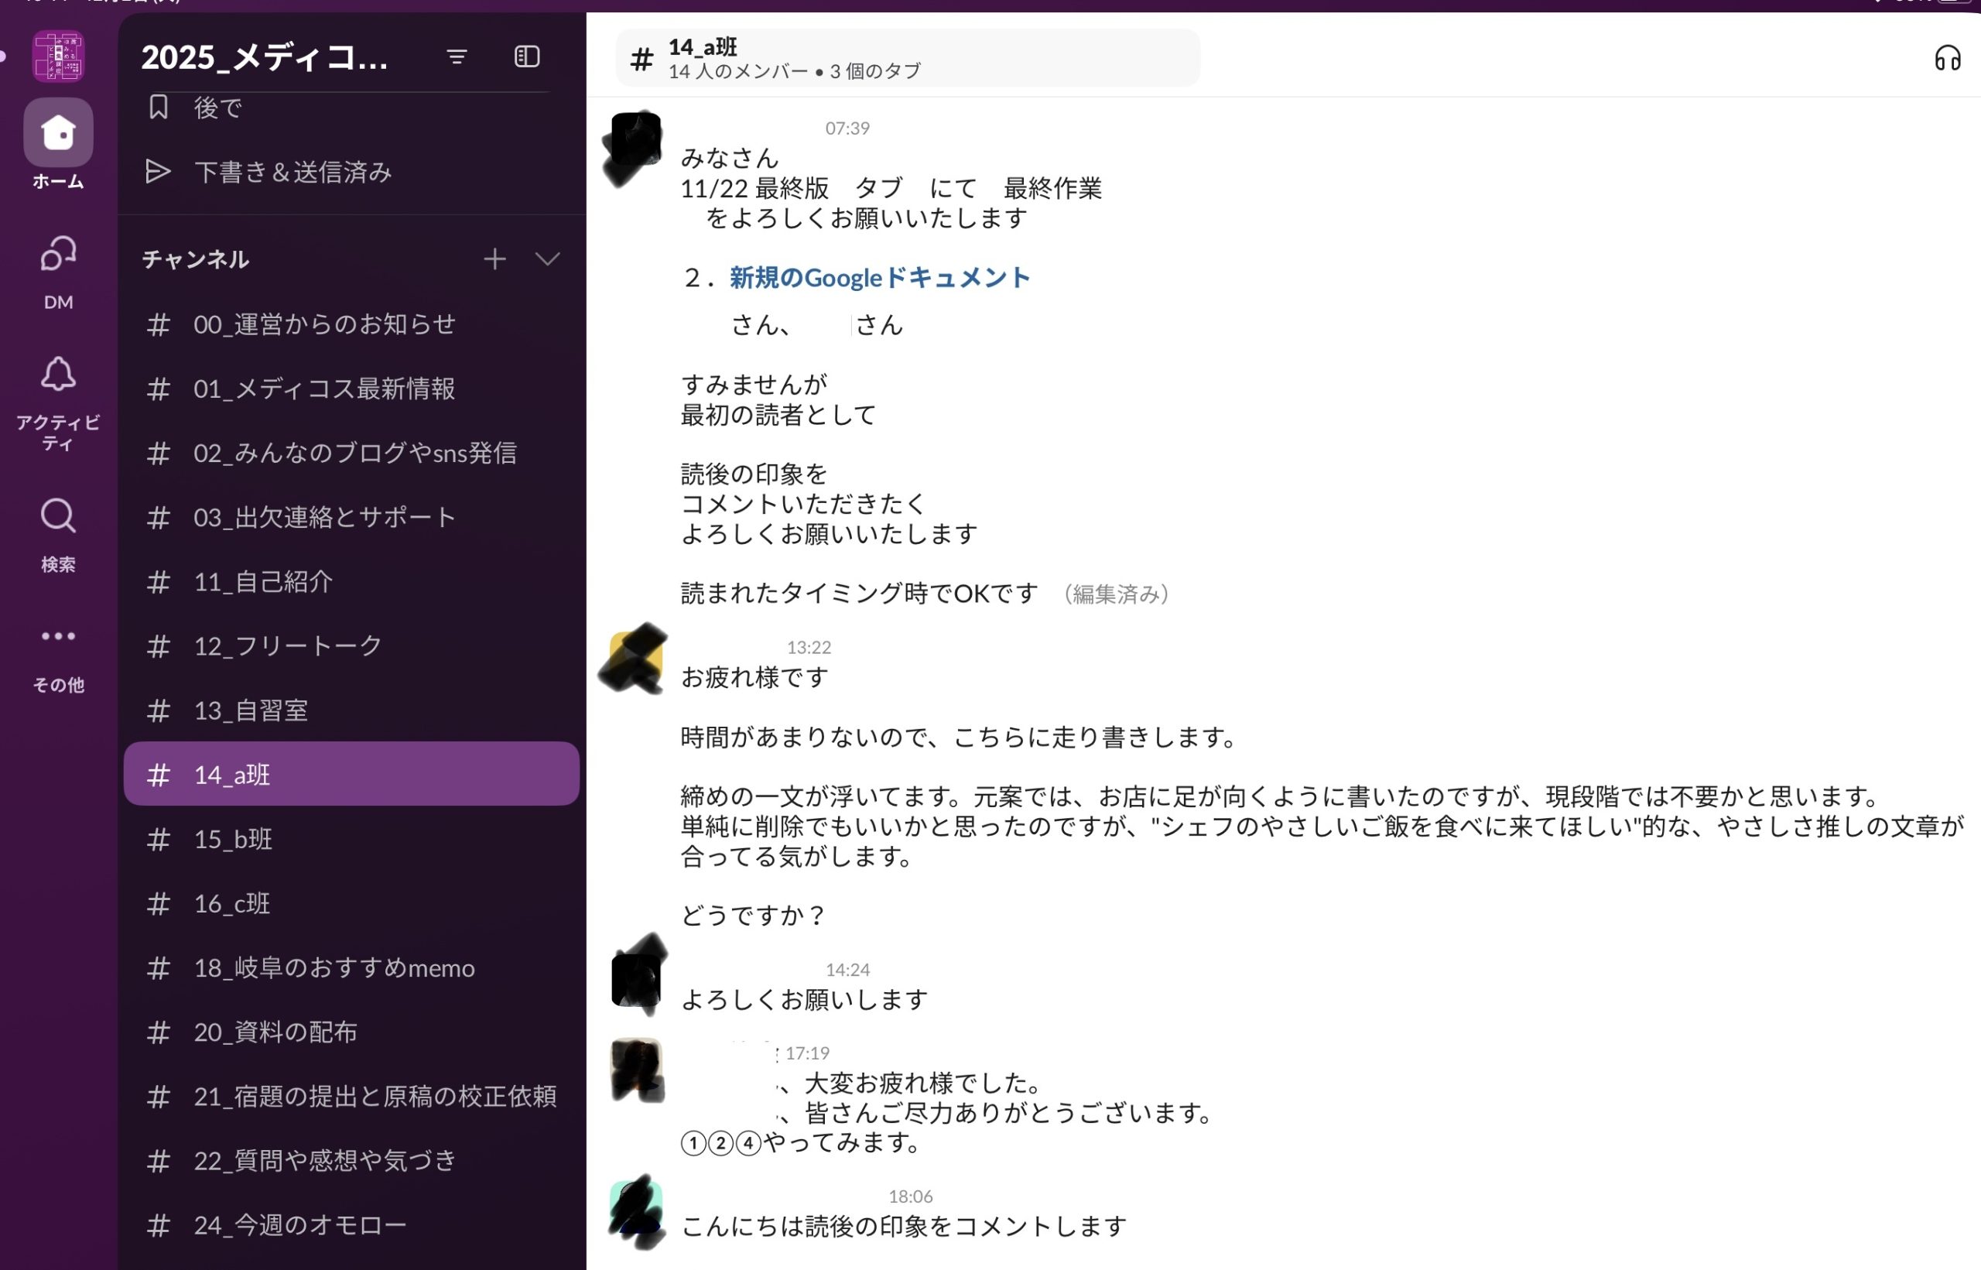
Task: Open 下書き＆送信済み drafts
Action: [x=292, y=172]
